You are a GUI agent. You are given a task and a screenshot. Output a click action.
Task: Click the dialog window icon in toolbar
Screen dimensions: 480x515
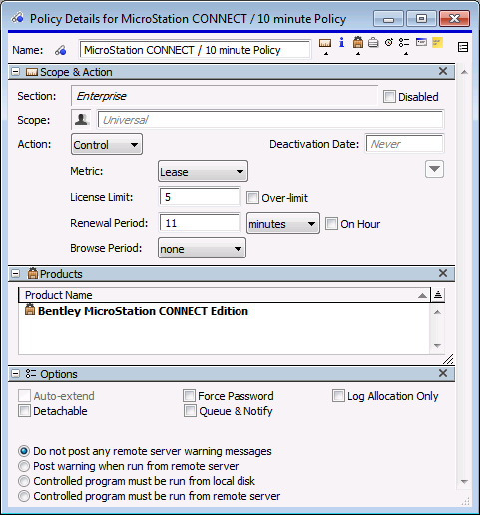421,42
